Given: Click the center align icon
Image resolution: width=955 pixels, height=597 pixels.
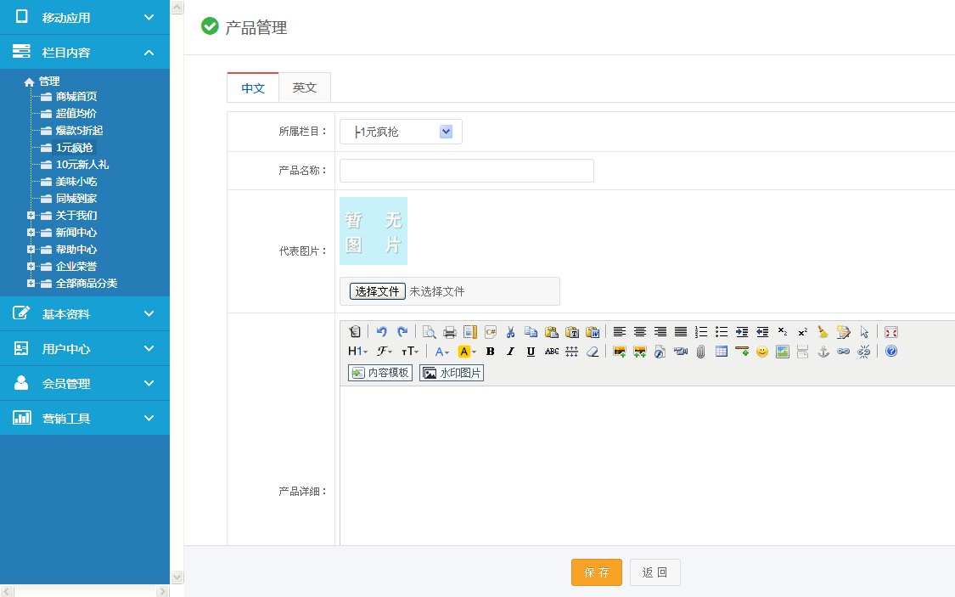Looking at the screenshot, I should tap(640, 332).
